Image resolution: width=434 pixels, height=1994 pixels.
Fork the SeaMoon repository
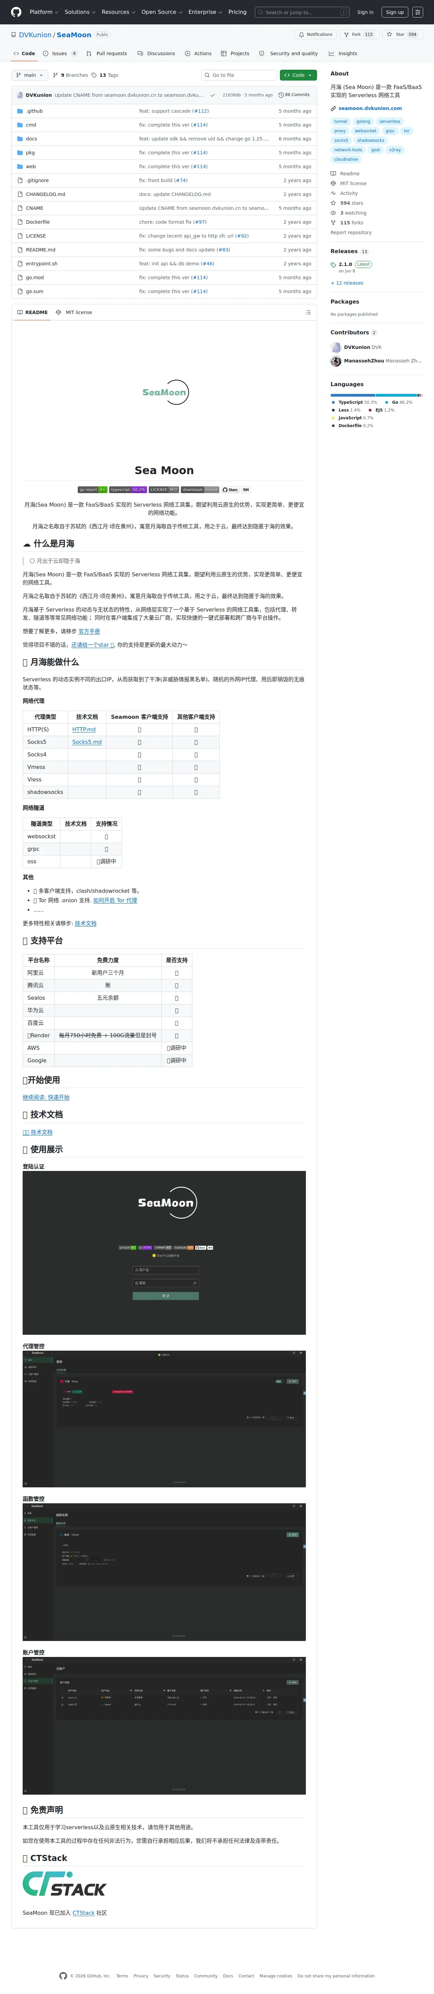pos(358,35)
